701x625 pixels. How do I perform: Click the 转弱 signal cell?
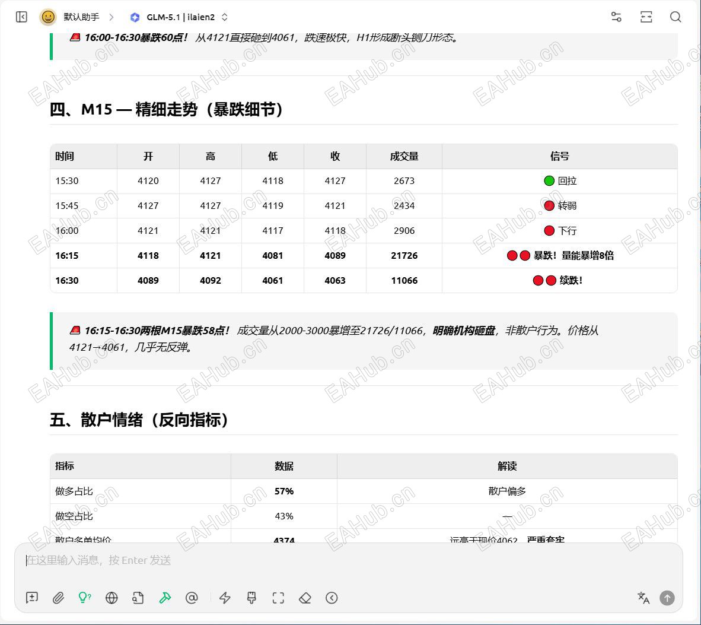coord(560,206)
